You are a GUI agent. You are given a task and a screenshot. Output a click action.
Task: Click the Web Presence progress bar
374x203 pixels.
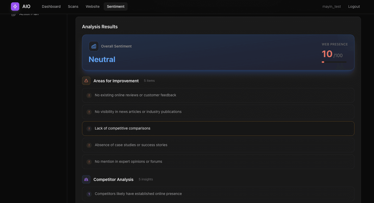pos(334,62)
